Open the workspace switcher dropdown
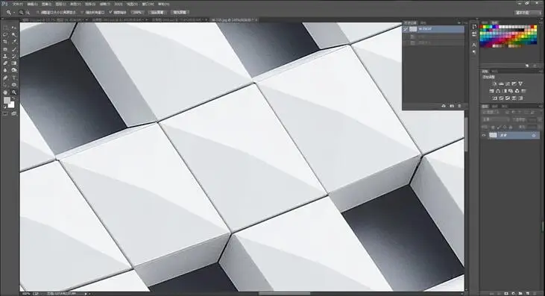 pyautogui.click(x=528, y=13)
